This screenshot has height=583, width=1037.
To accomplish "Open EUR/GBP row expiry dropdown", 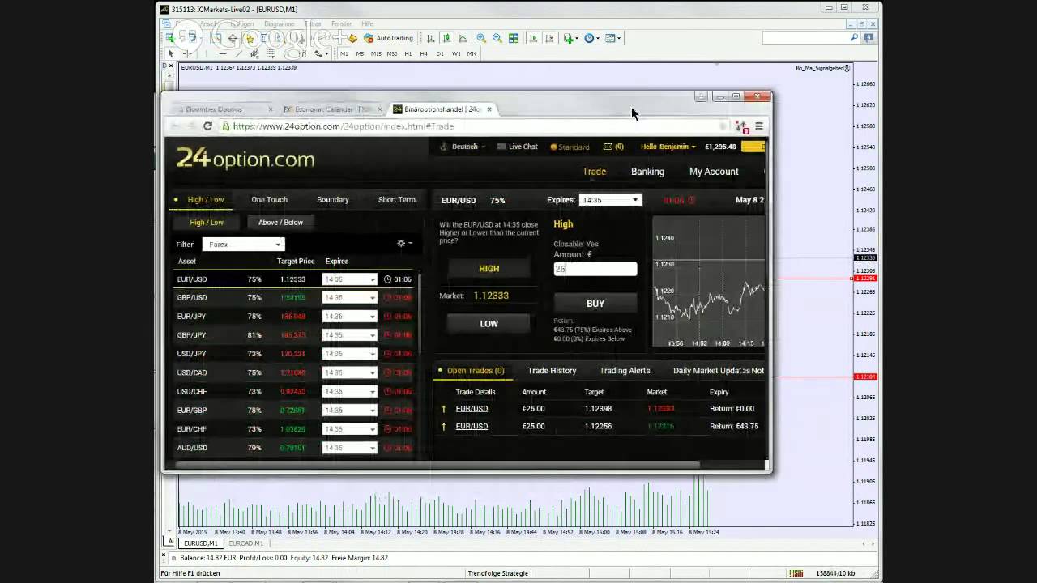I will [x=349, y=411].
